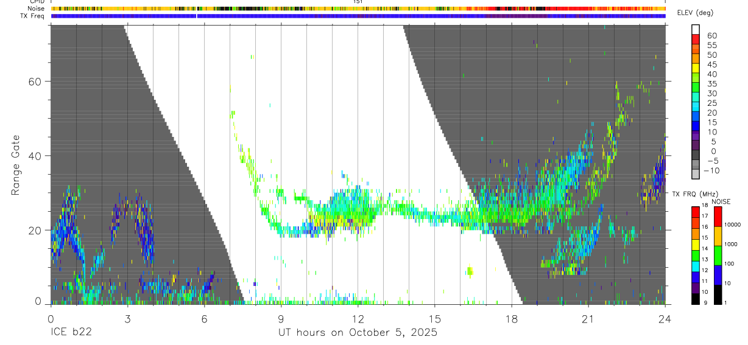This screenshot has width=748, height=345.
Task: Pick the black swatch in TX FRQ colorbar
Action: (696, 299)
